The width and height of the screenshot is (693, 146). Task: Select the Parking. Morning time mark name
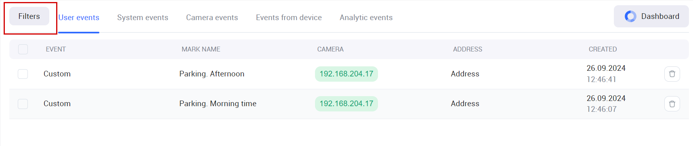218,104
